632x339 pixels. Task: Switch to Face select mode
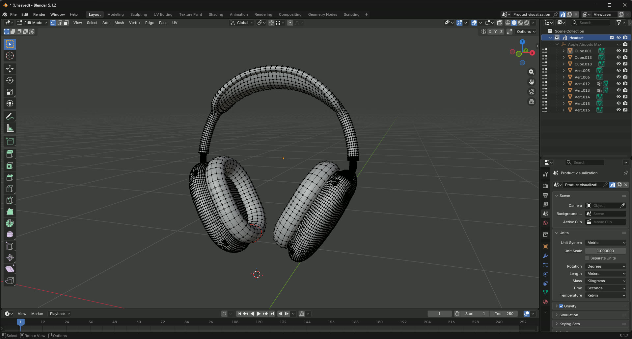(x=66, y=23)
